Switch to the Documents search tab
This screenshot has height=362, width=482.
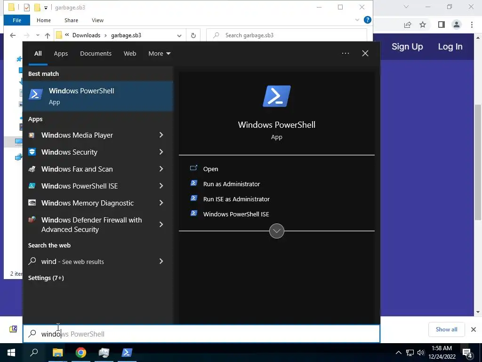(96, 54)
